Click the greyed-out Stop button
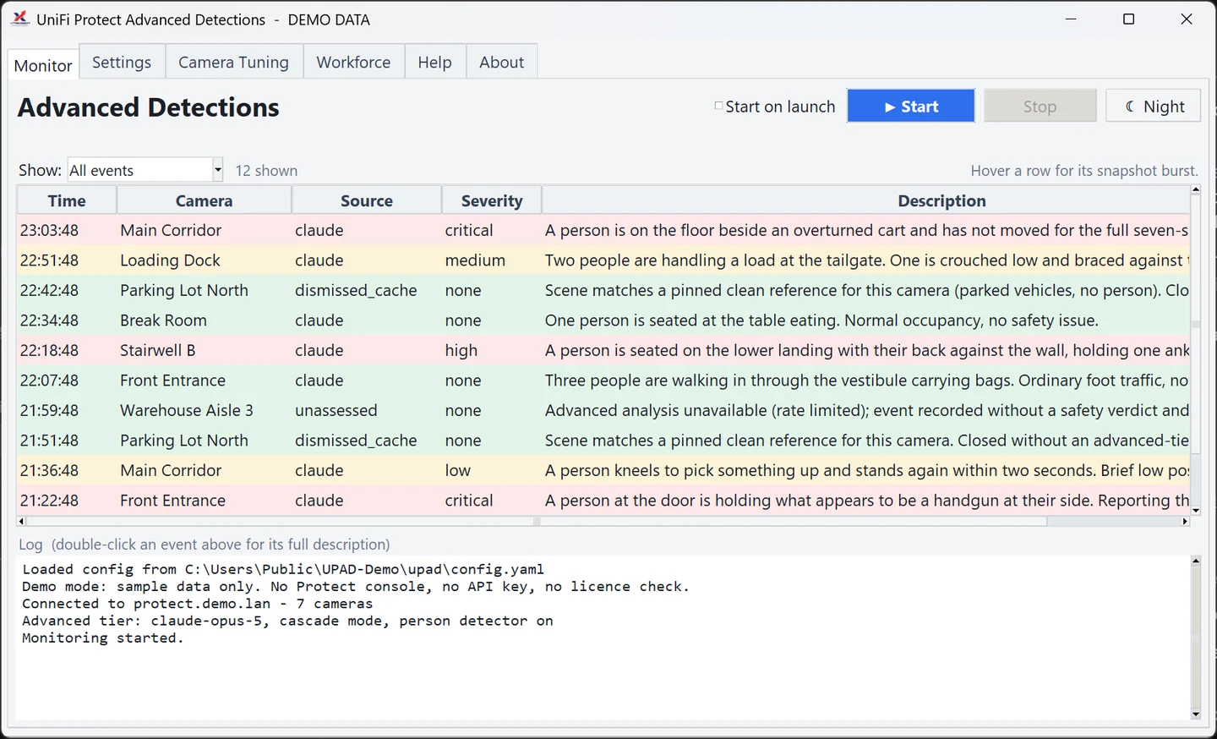 (x=1040, y=106)
